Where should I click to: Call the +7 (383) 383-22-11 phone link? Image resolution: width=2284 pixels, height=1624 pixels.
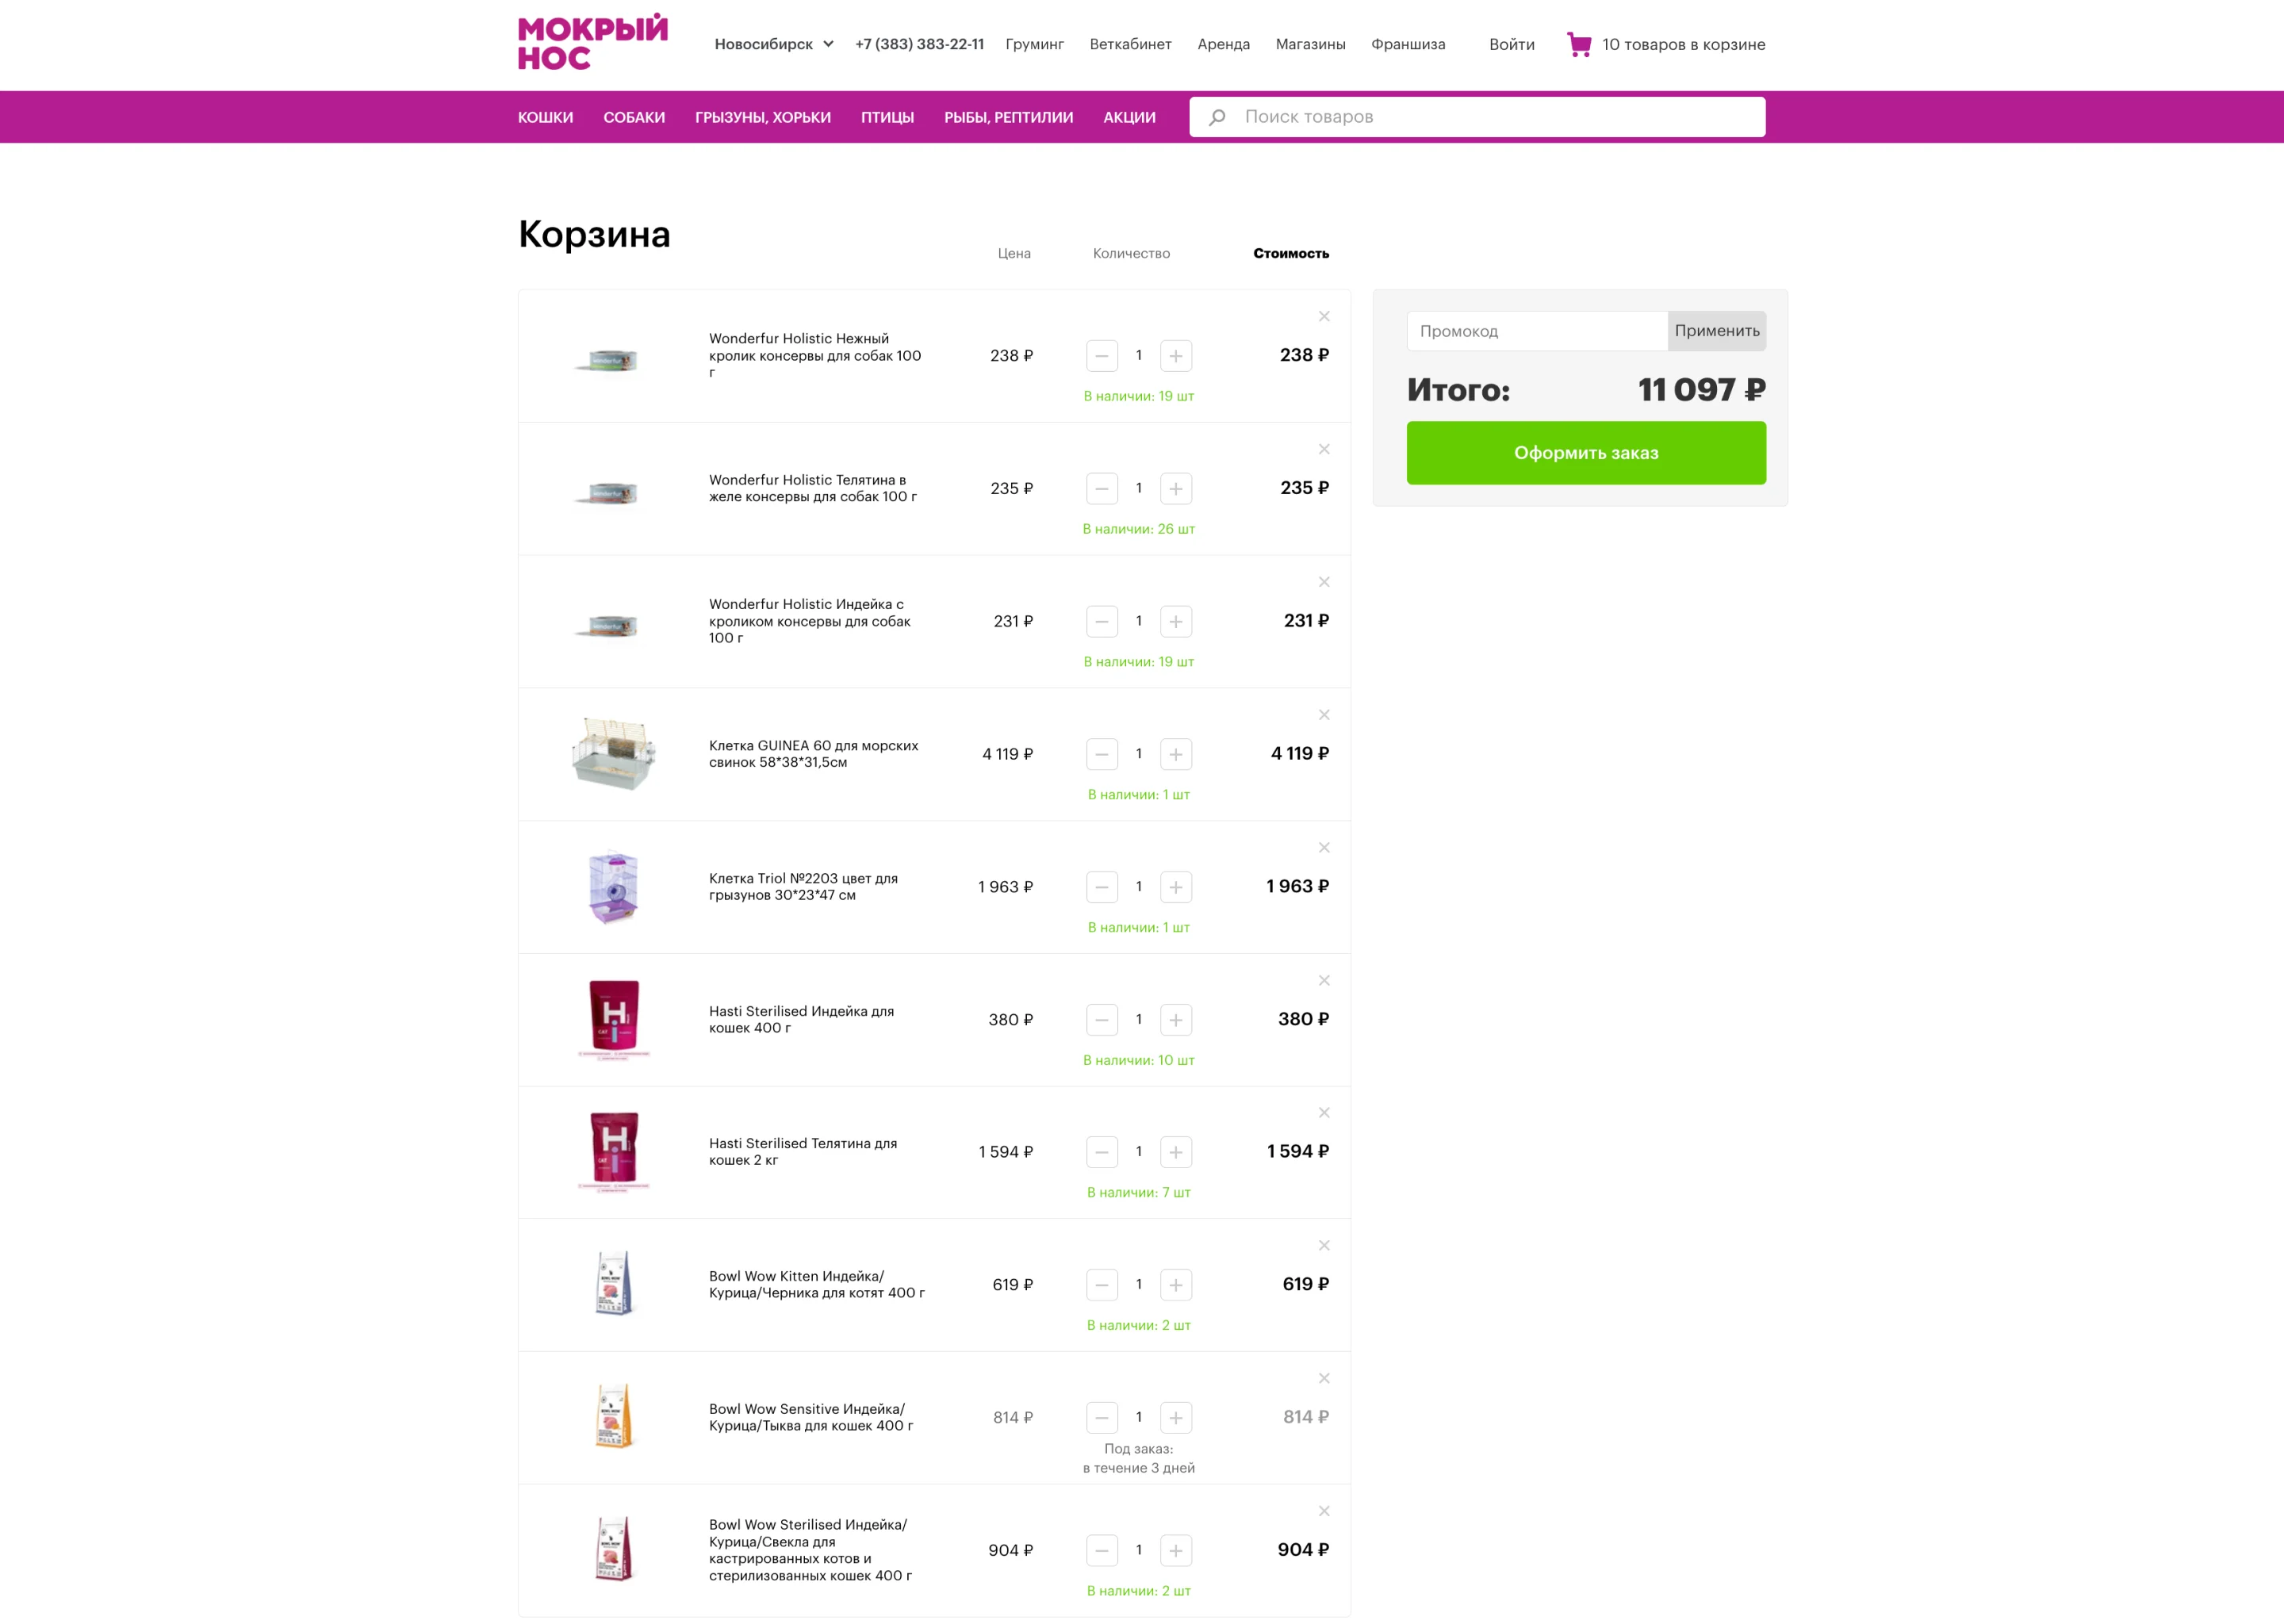pos(920,44)
